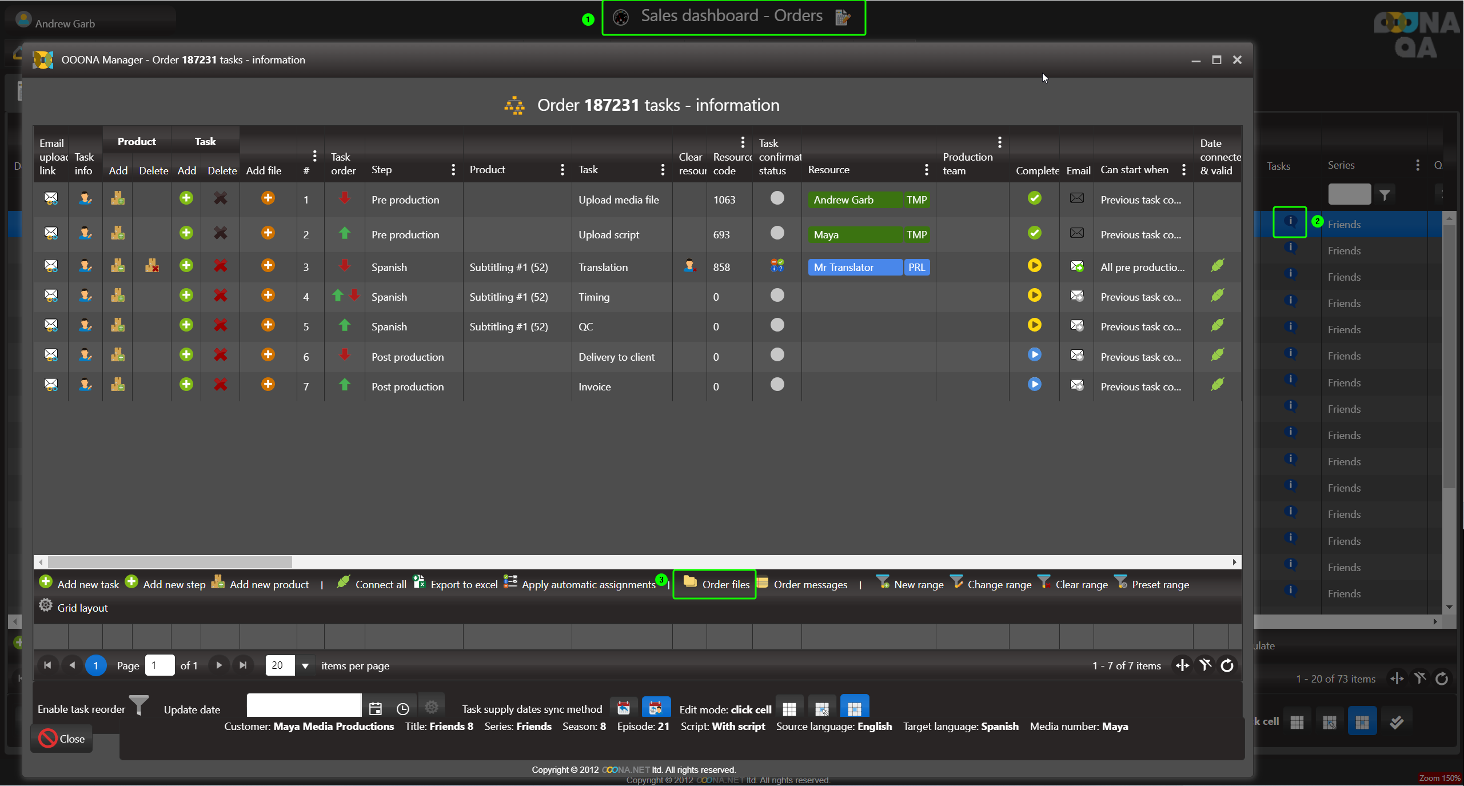The height and width of the screenshot is (786, 1464).
Task: Select first Edit mode grid option
Action: (x=789, y=709)
